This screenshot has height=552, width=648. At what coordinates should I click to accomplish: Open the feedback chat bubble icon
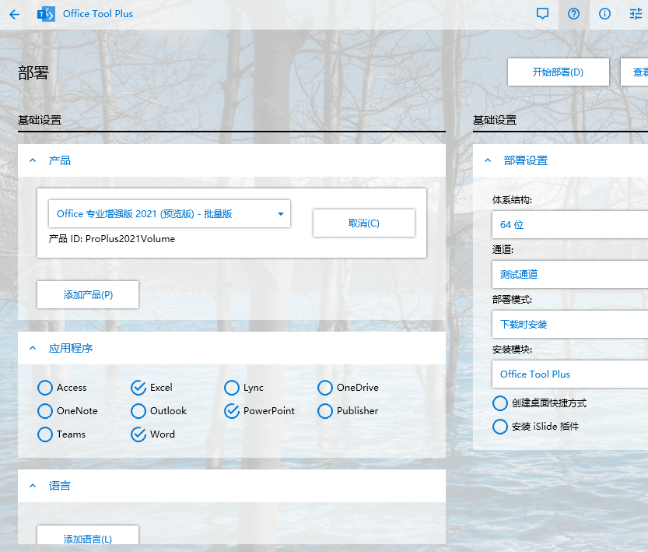pyautogui.click(x=542, y=14)
